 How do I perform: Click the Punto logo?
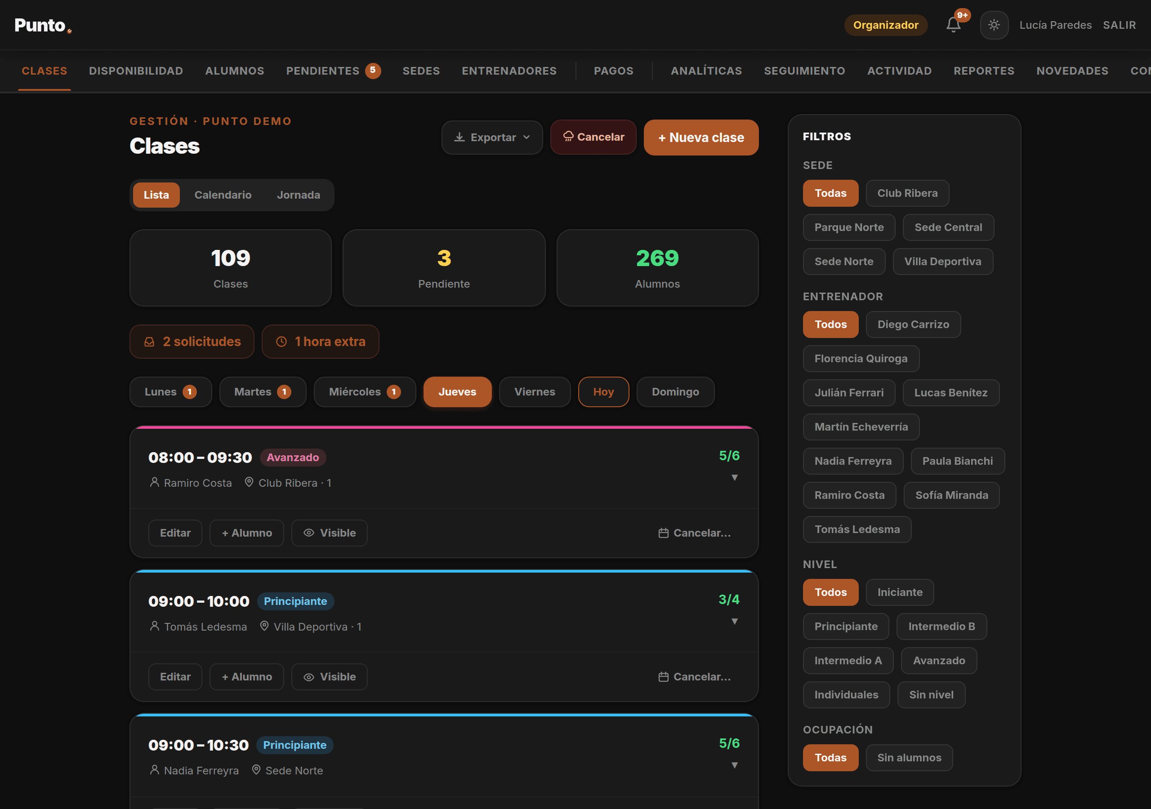point(43,25)
